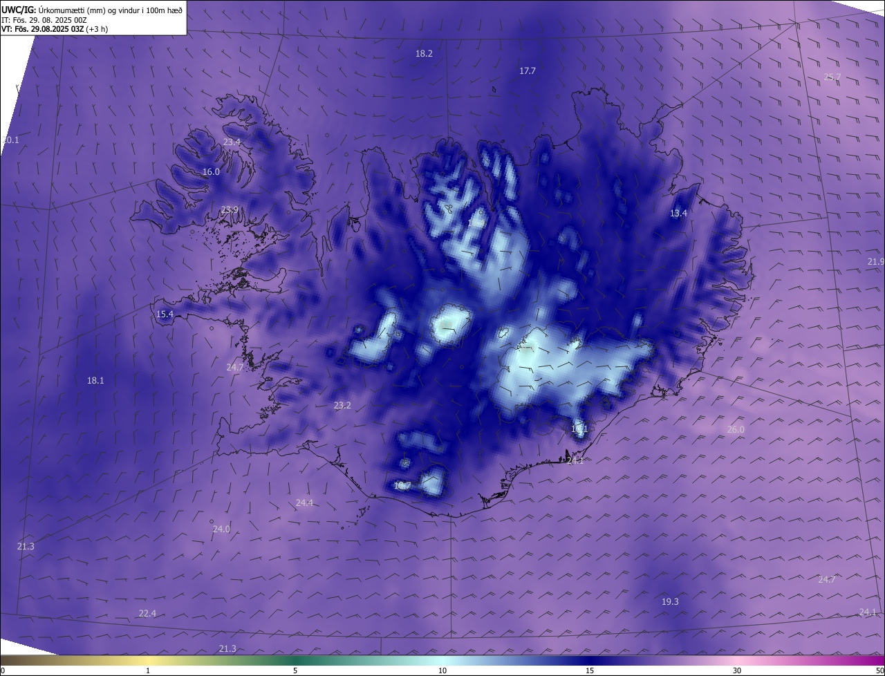This screenshot has height=676, width=885.
Task: Click the 24.4 value on the map
Action: [304, 503]
